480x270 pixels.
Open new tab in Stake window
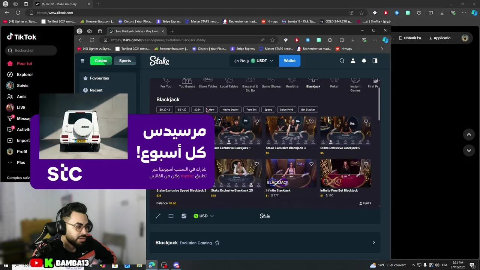pos(172,31)
